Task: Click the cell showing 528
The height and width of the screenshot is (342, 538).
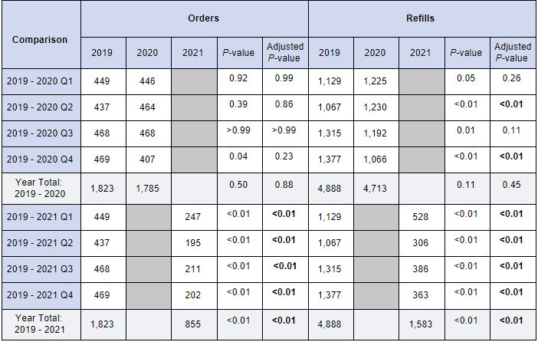Action: click(x=421, y=217)
